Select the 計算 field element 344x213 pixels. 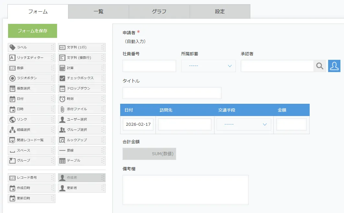(x=81, y=68)
